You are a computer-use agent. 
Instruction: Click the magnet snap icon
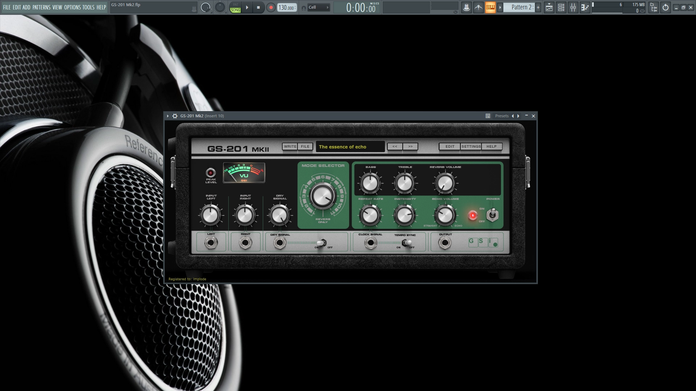303,8
